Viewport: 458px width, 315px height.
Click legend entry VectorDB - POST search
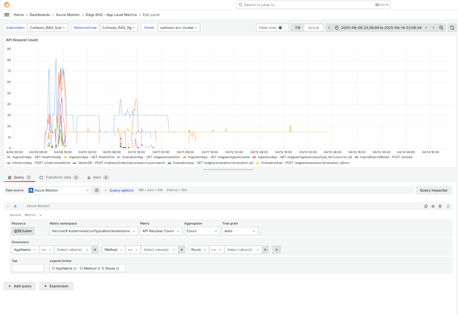[122, 163]
